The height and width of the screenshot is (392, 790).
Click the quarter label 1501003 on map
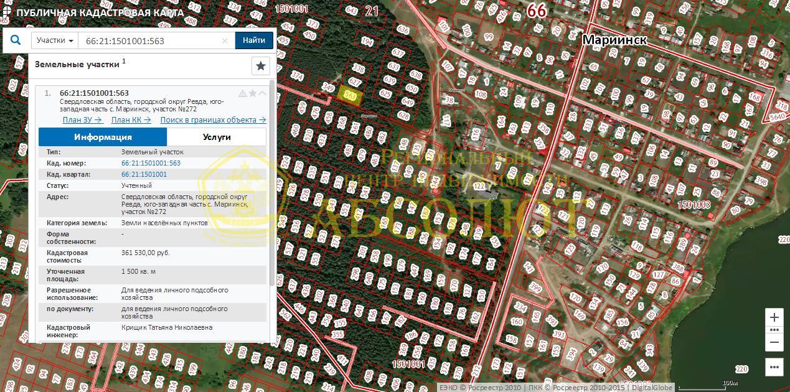[x=694, y=204]
